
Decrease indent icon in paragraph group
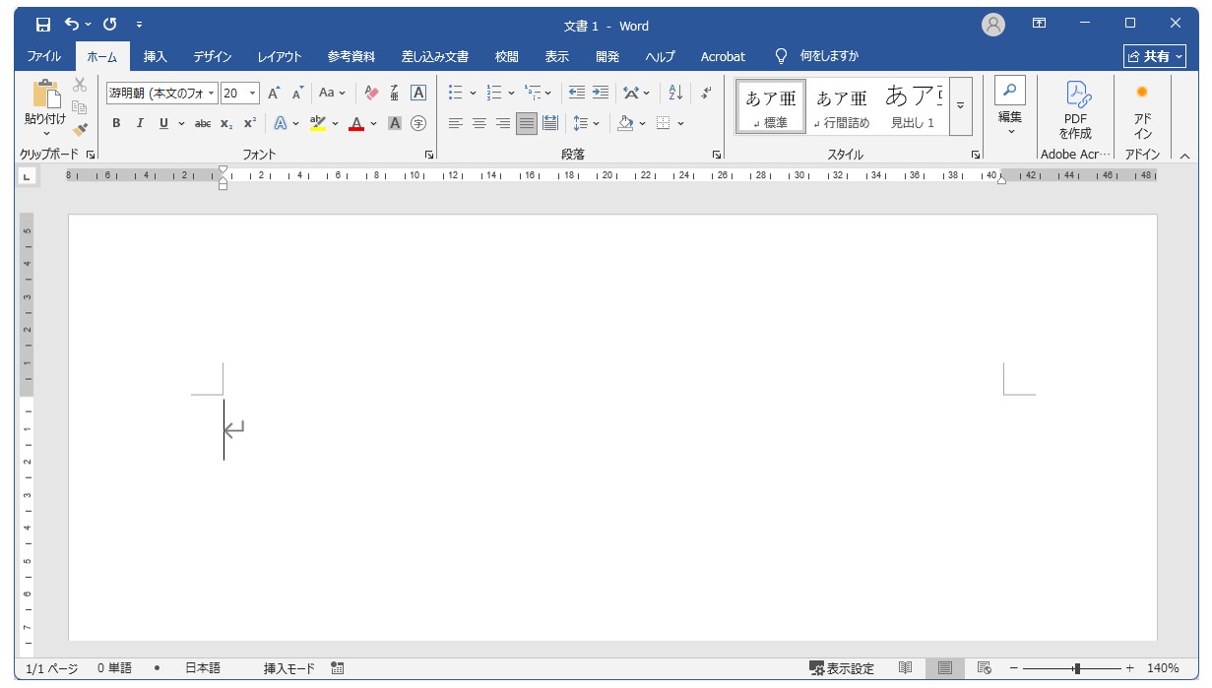(577, 94)
